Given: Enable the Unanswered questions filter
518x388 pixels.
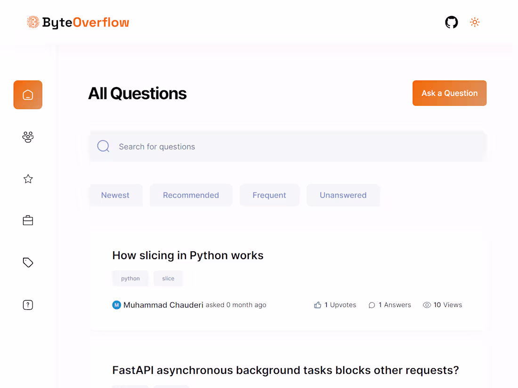Looking at the screenshot, I should pos(343,195).
